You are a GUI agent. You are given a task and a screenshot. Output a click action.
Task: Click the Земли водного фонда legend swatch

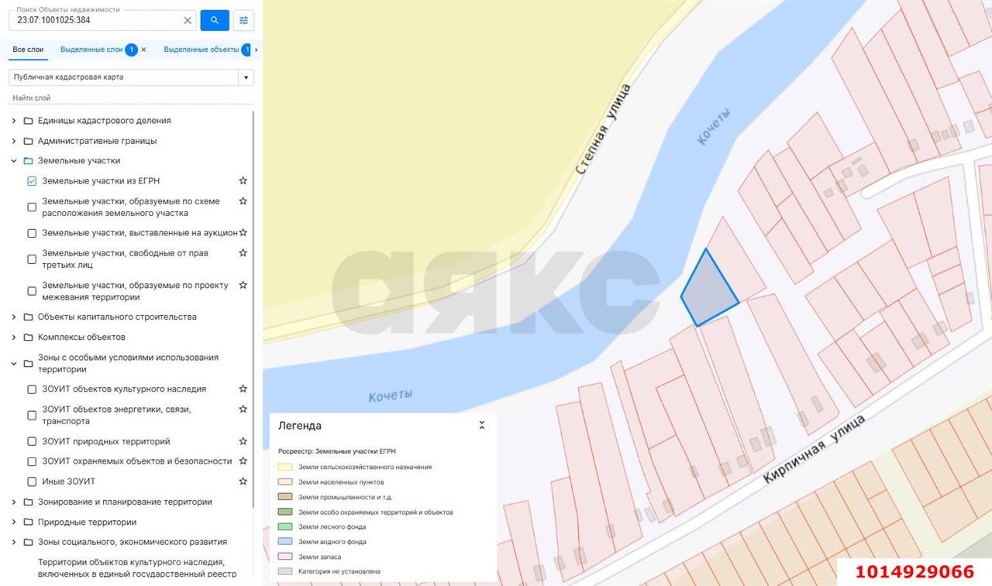click(x=285, y=542)
